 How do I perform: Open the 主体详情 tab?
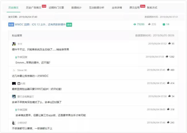(117, 7)
